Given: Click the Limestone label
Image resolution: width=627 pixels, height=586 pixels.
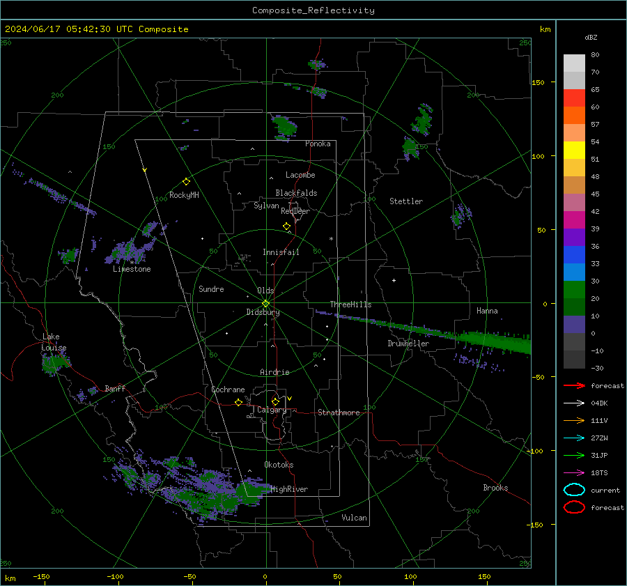Looking at the screenshot, I should click(132, 269).
